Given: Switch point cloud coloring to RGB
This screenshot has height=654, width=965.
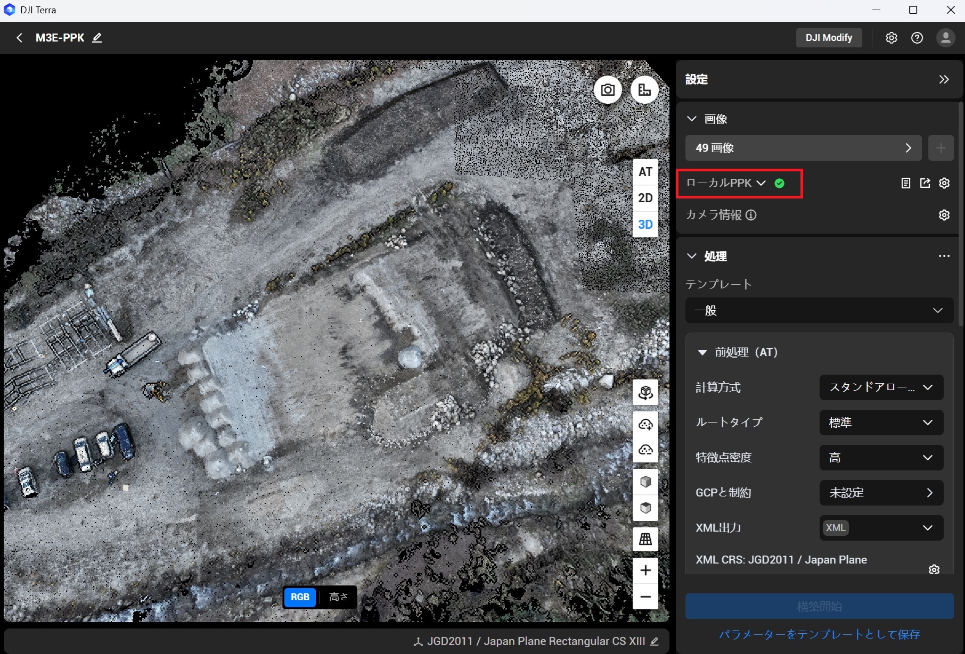Looking at the screenshot, I should click(300, 597).
